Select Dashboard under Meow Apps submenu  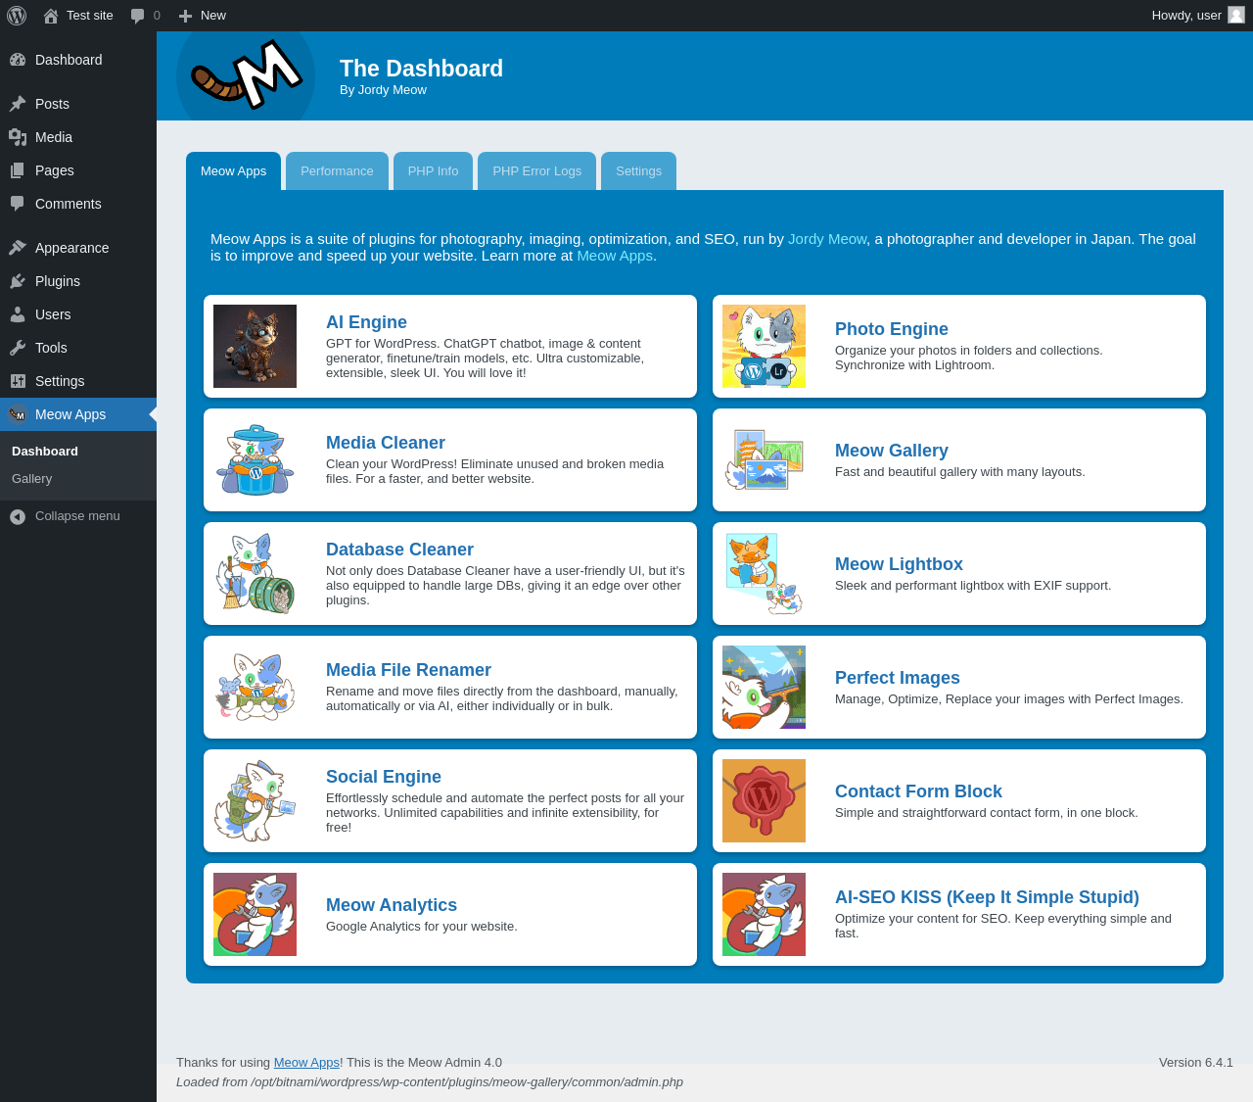(78, 452)
